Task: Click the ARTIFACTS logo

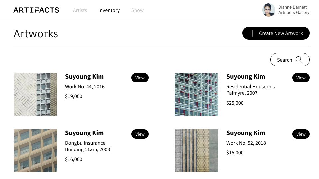Action: pyautogui.click(x=36, y=10)
